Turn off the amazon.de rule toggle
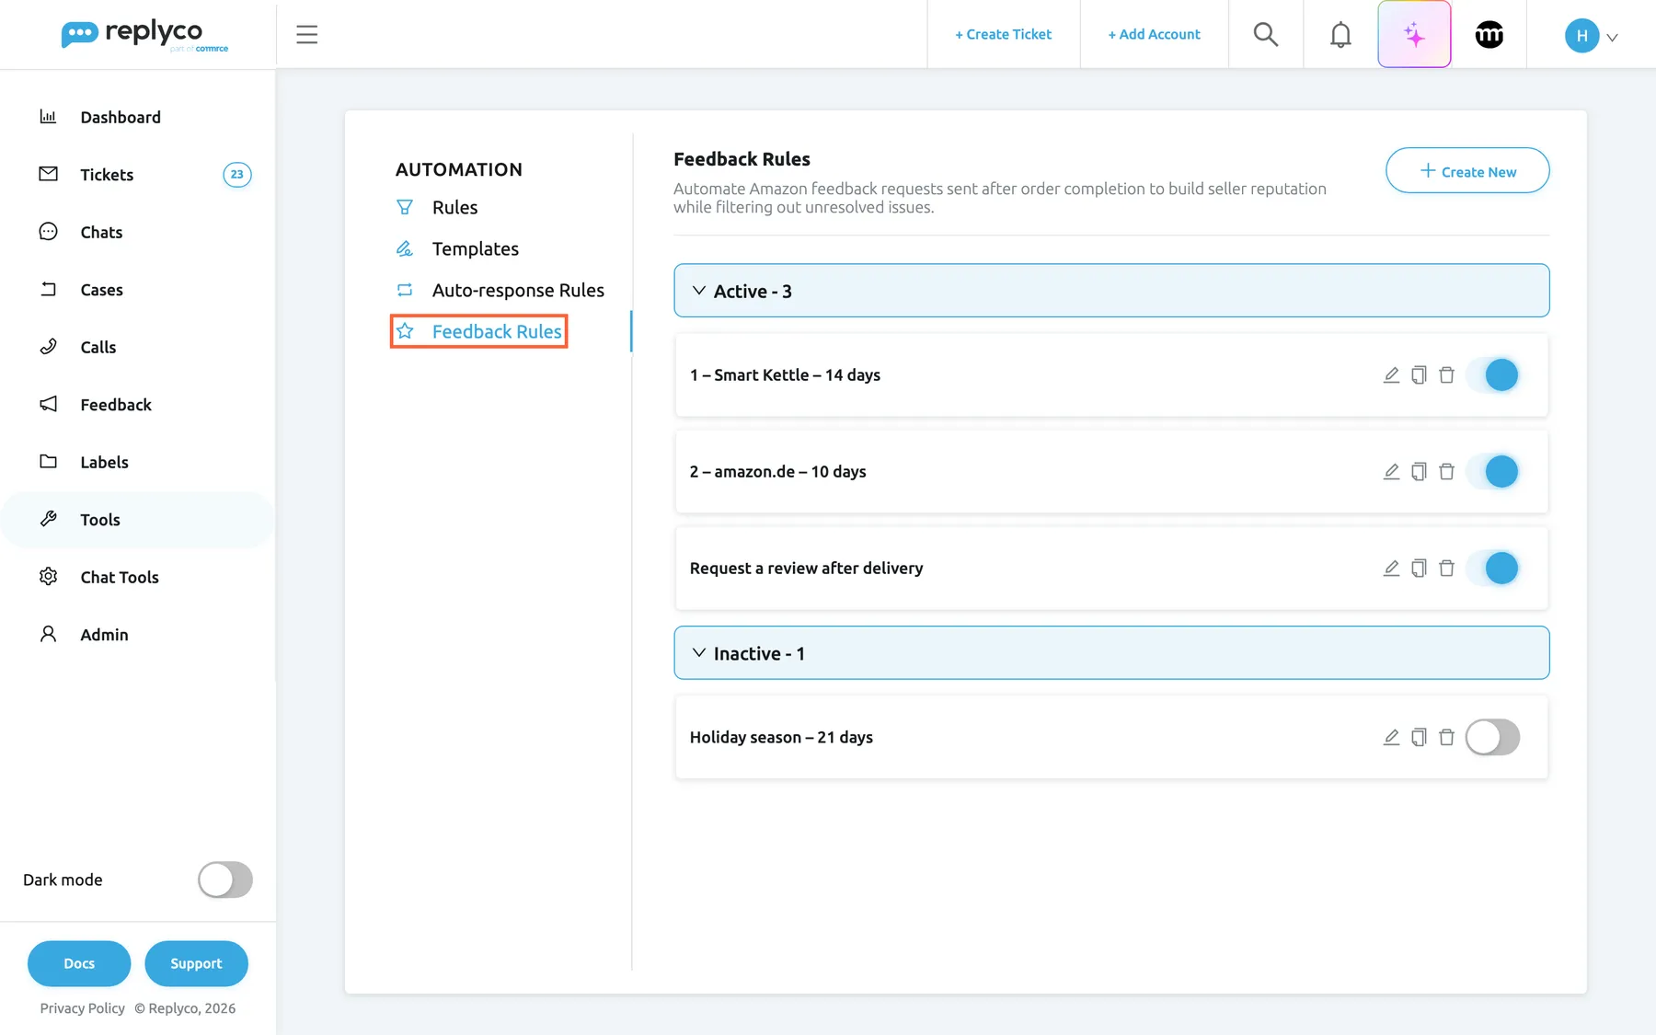 click(1492, 472)
